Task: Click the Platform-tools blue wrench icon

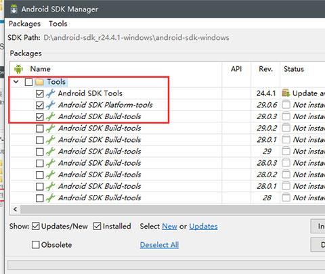Action: pyautogui.click(x=50, y=105)
